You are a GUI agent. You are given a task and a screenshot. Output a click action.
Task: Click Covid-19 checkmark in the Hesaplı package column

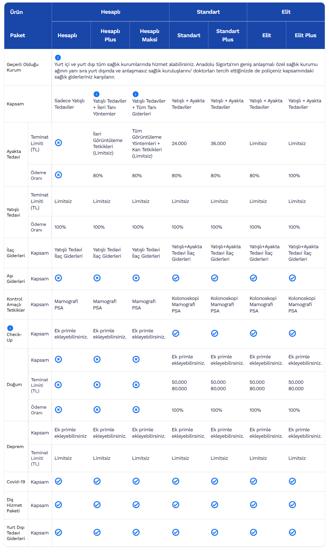click(x=58, y=481)
